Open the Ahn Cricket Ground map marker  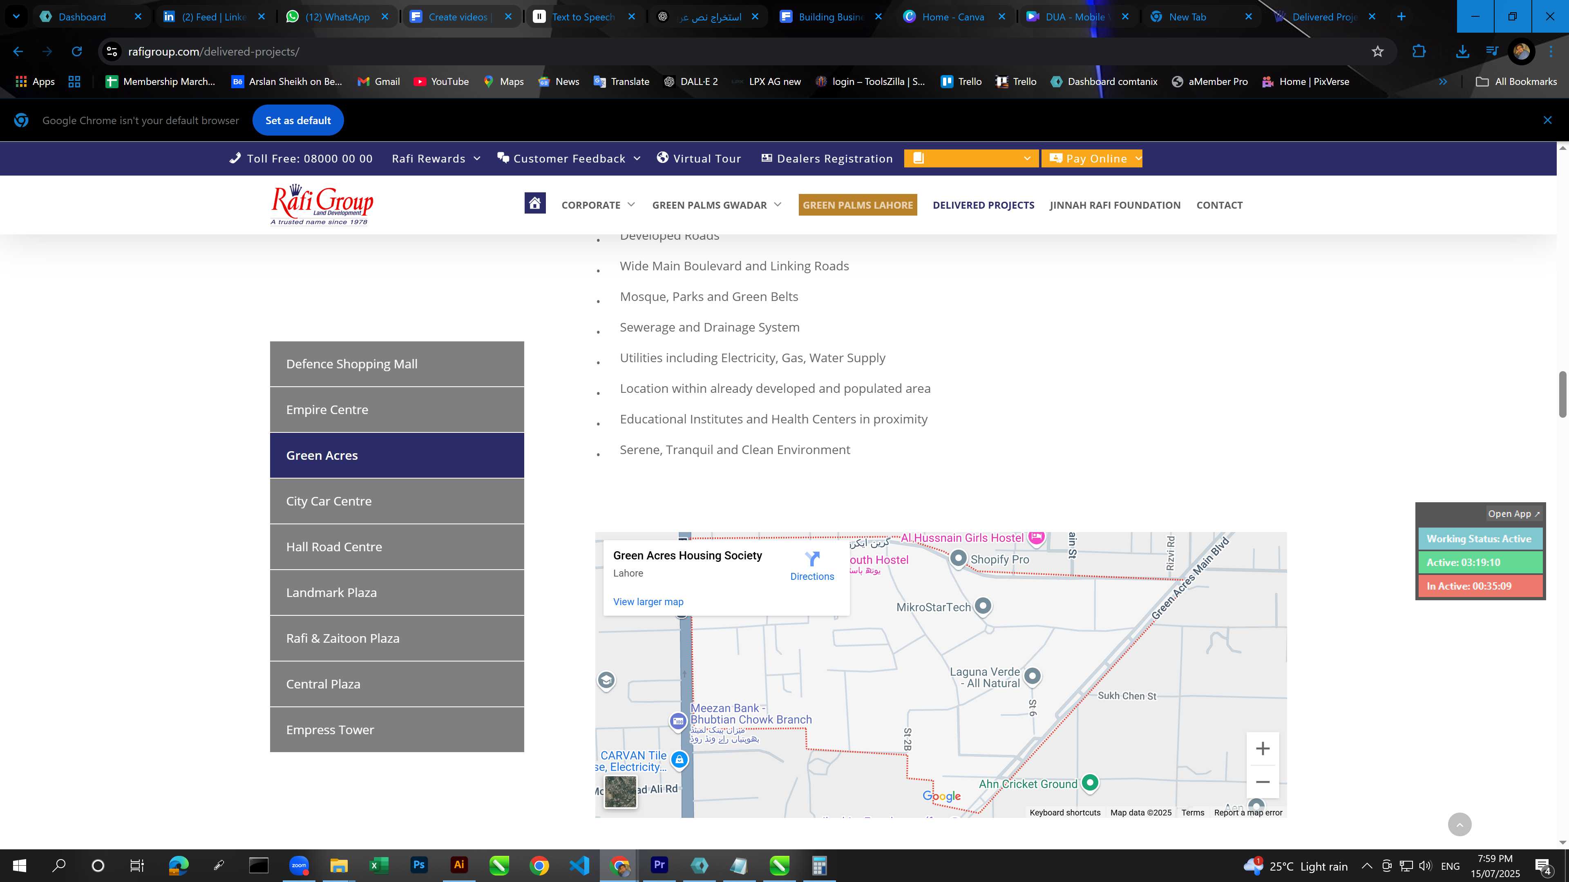pyautogui.click(x=1090, y=783)
